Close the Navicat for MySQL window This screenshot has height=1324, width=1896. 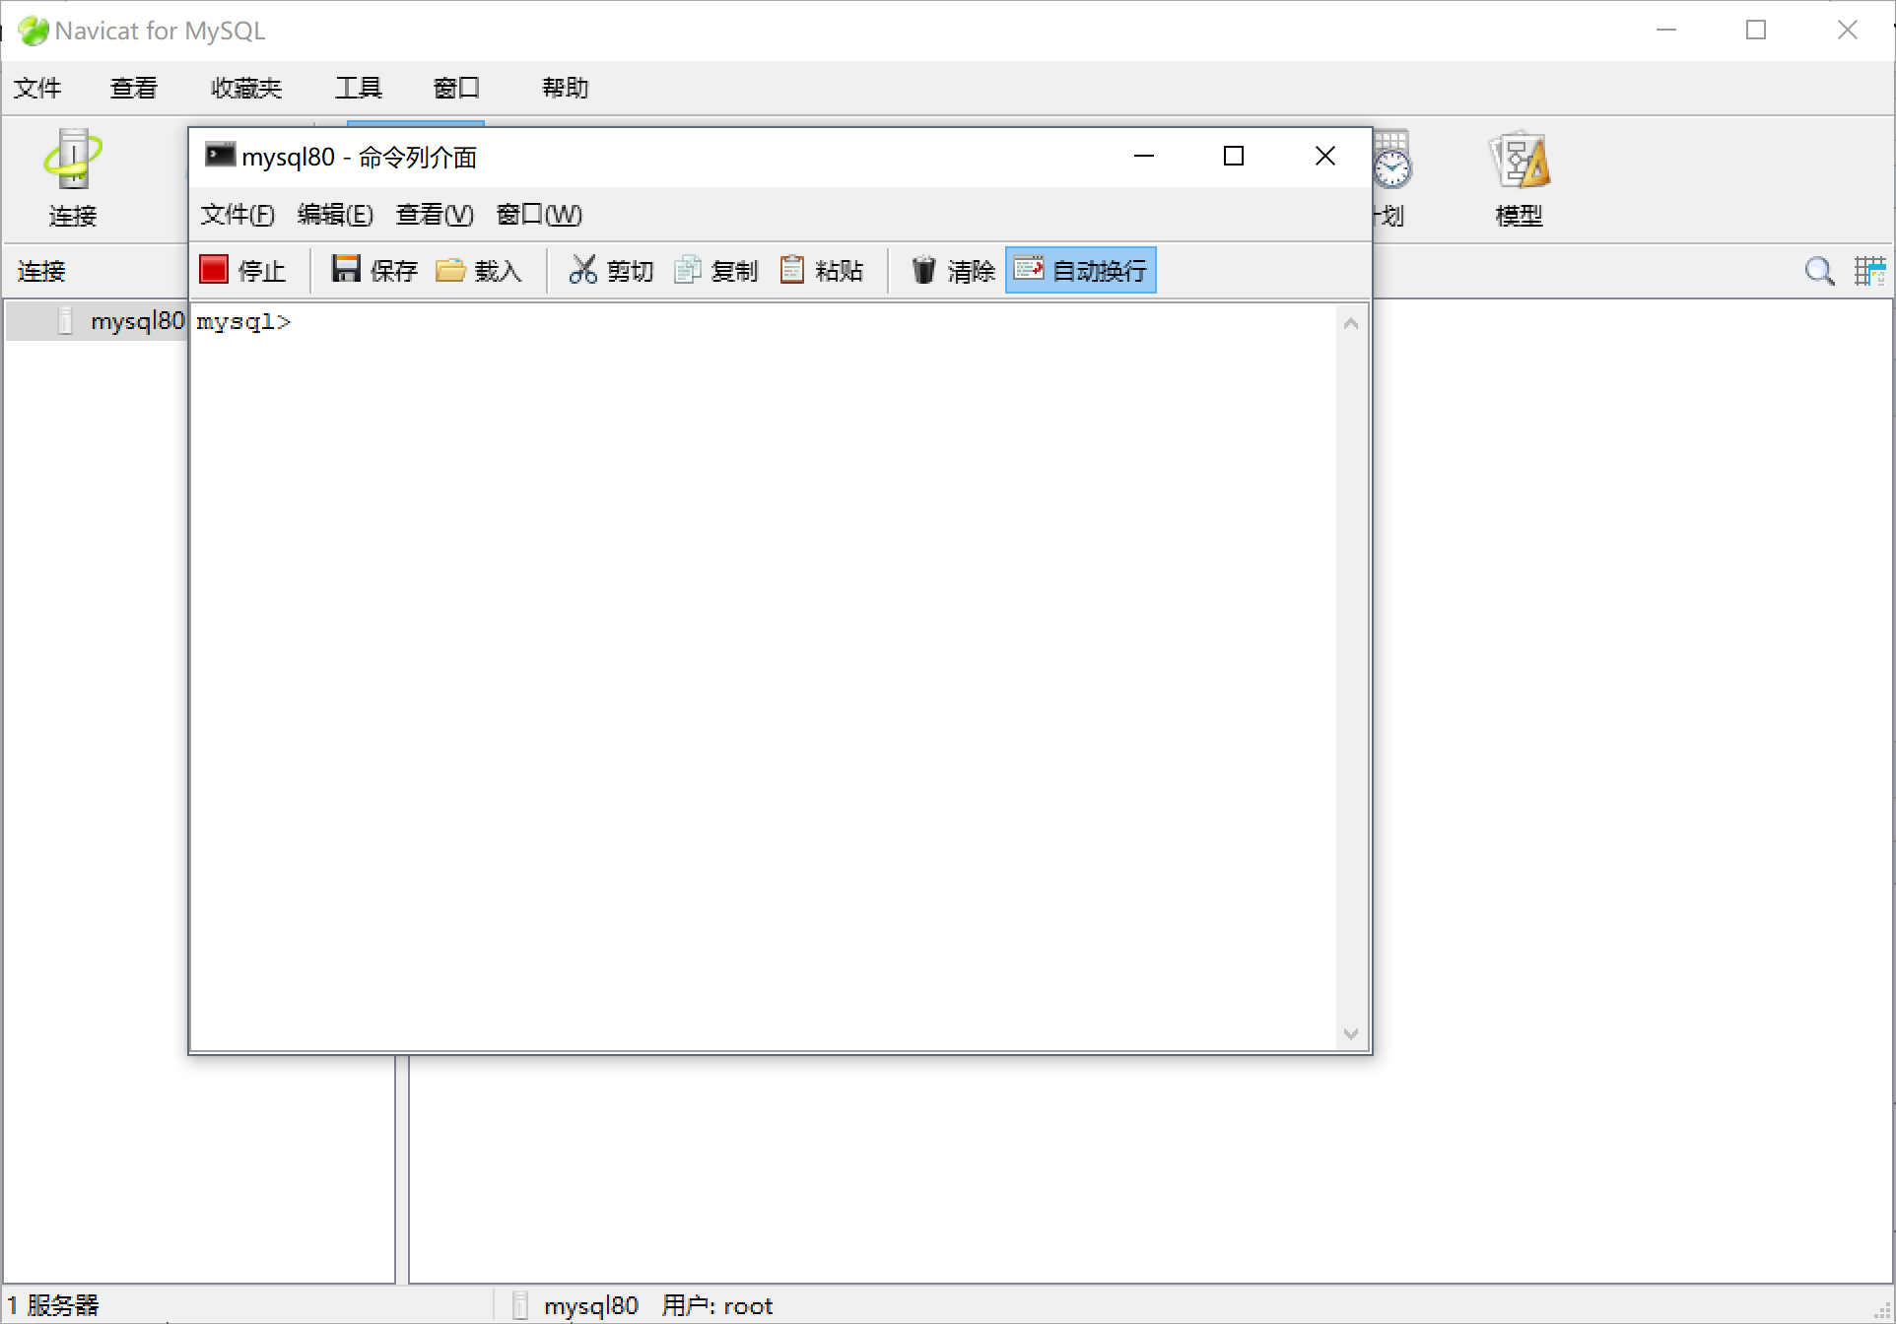[x=1848, y=31]
